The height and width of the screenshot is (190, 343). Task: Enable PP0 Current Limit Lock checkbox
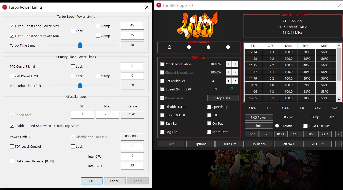(x=73, y=66)
